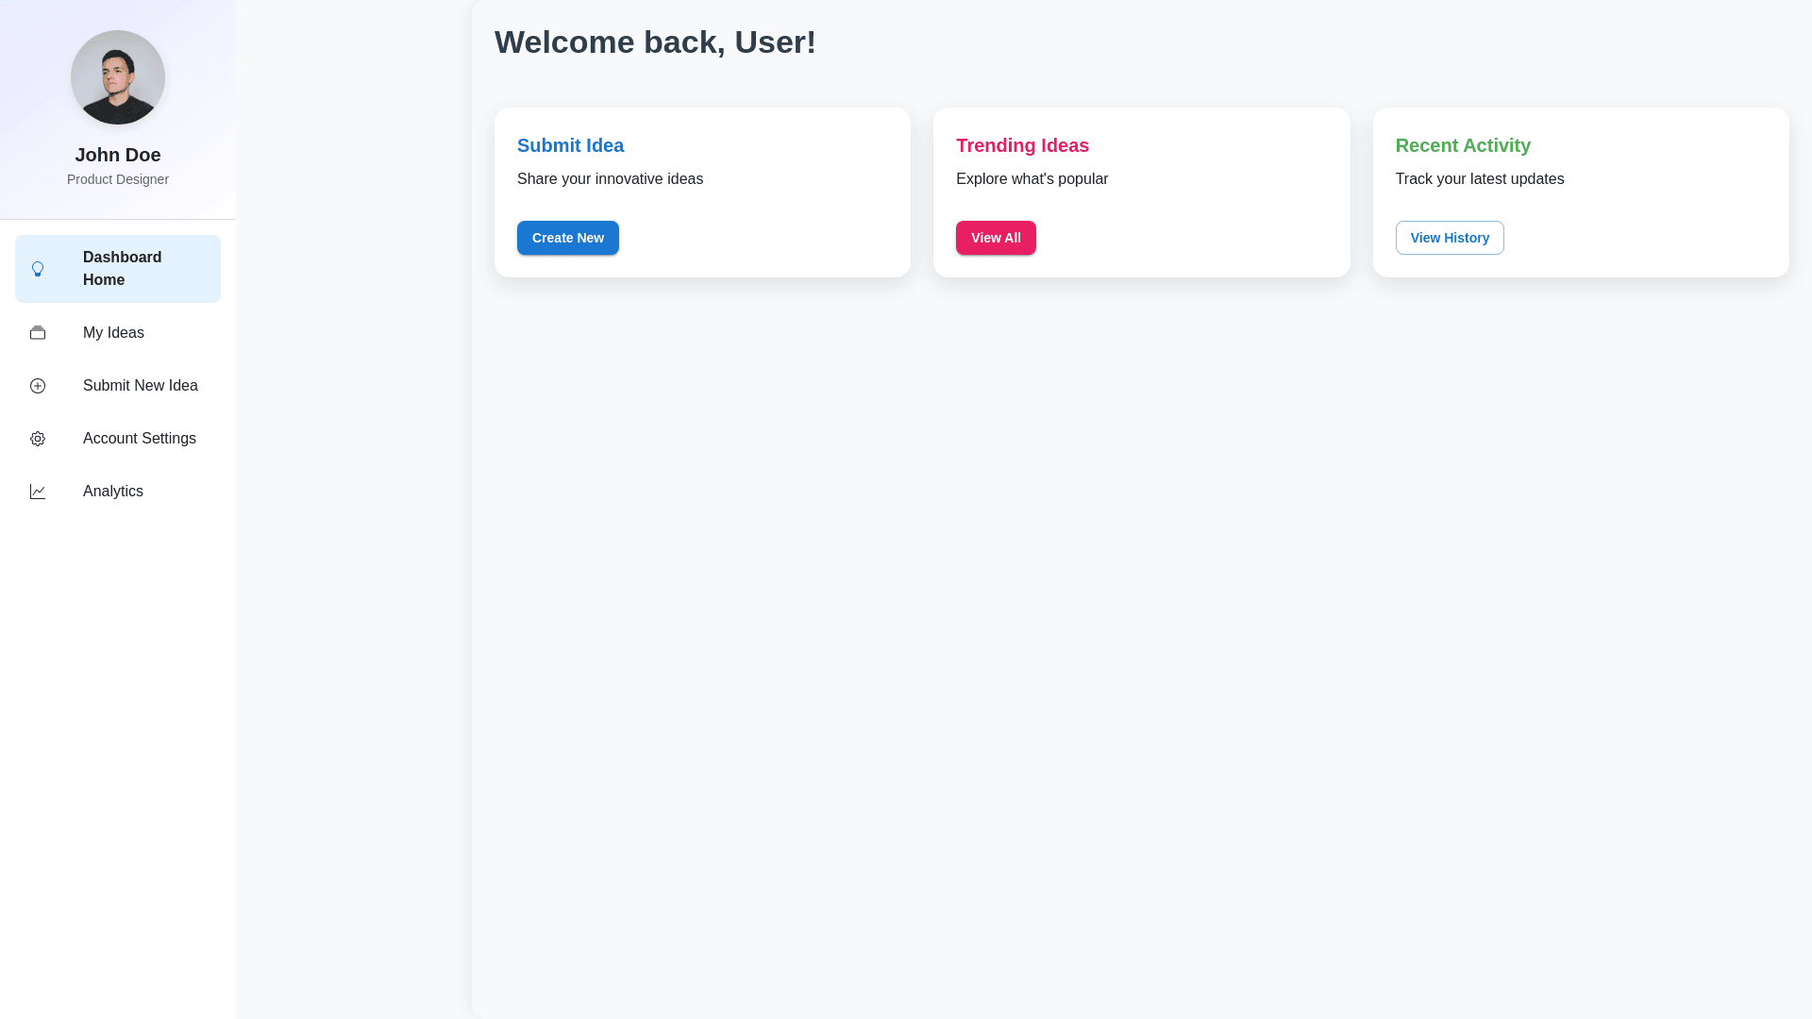Click the View History button

[x=1449, y=238]
